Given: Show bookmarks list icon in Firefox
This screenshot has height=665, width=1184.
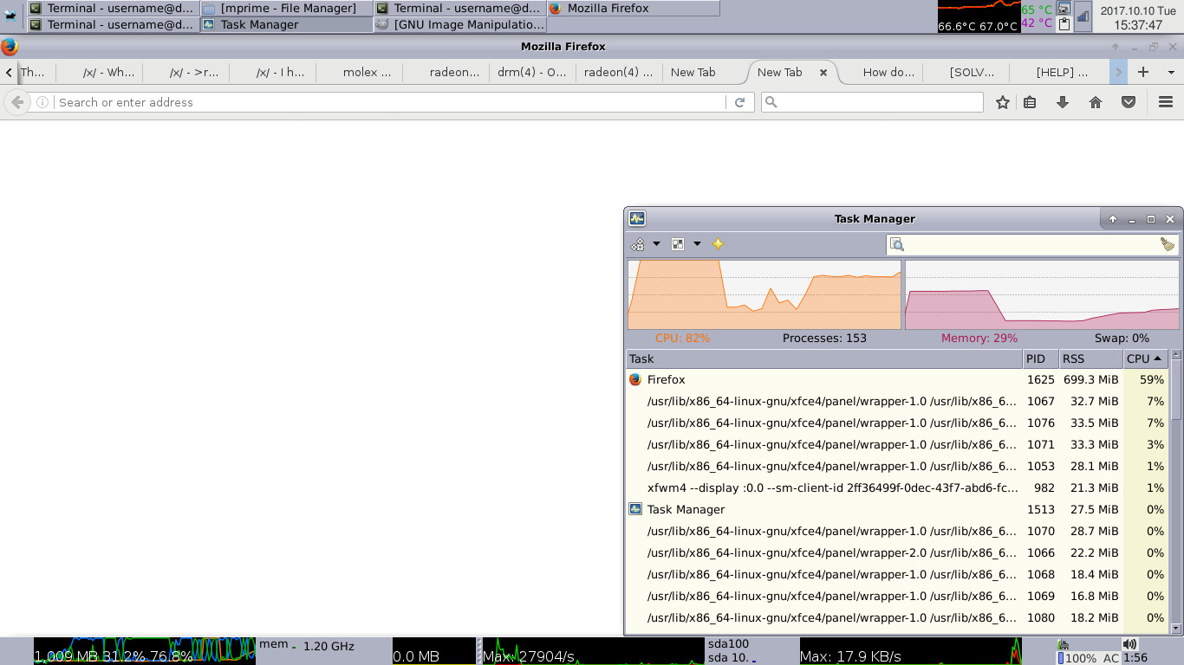Looking at the screenshot, I should point(1030,102).
